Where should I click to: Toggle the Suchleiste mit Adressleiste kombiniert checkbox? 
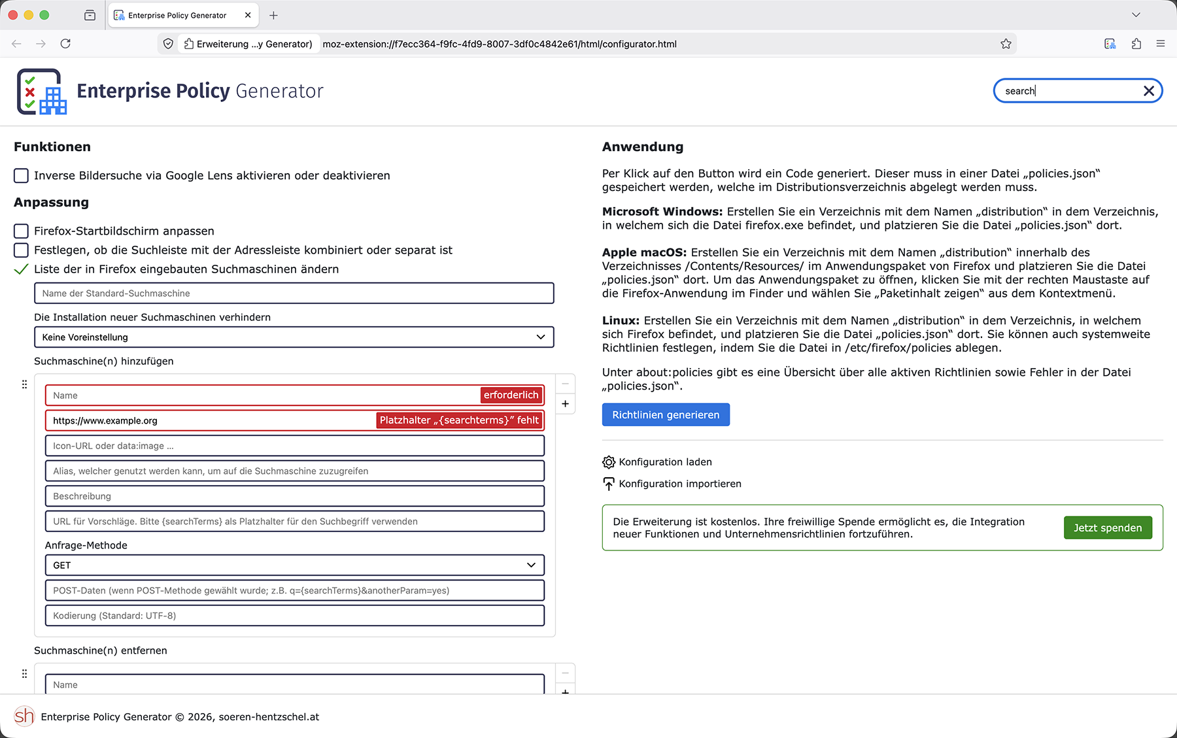click(x=22, y=250)
